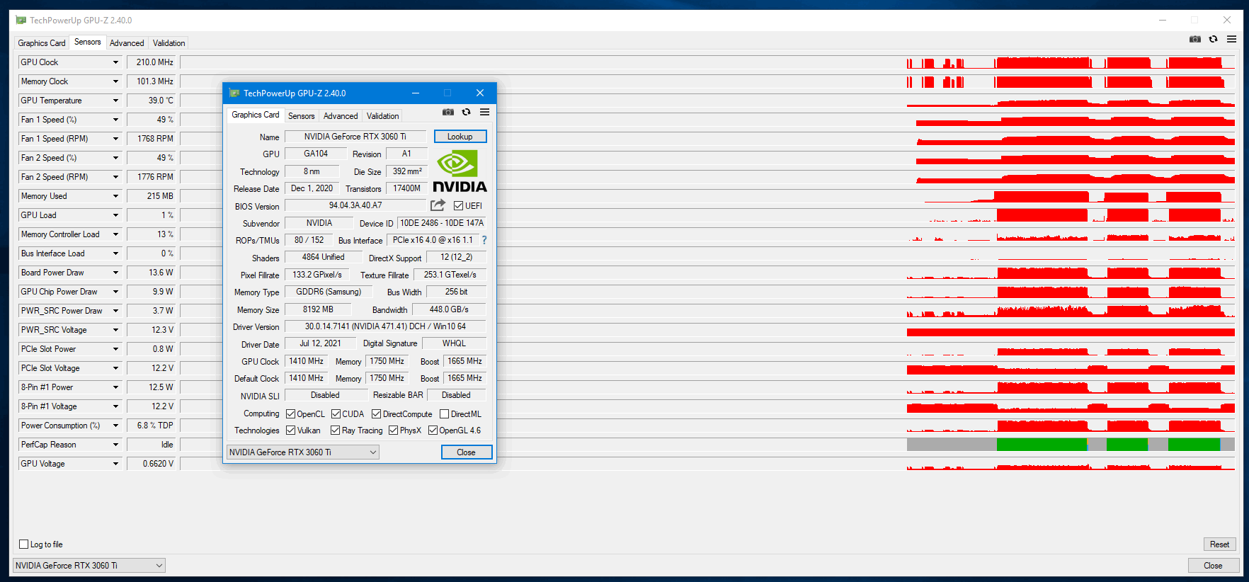Click the BIOS Version field 94.04.3A.40.A7
The width and height of the screenshot is (1249, 582).
tap(355, 205)
